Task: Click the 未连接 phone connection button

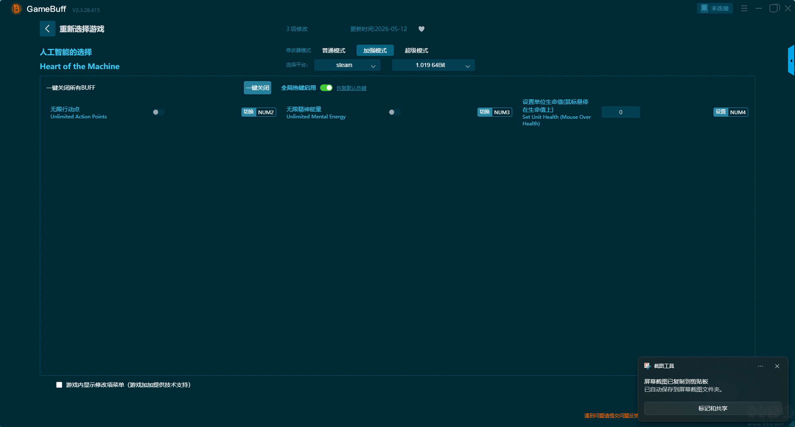Action: [x=715, y=8]
